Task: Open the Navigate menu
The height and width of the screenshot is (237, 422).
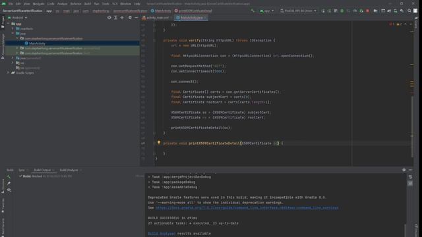Action: [x=38, y=4]
